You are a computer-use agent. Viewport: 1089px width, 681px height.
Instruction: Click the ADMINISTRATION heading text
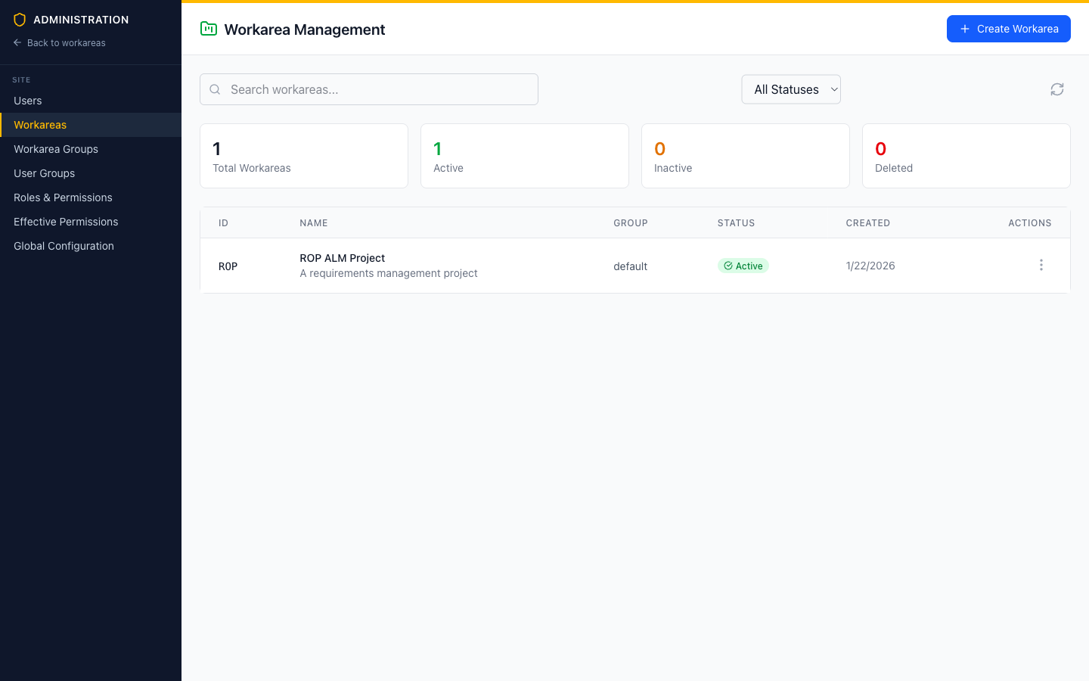tap(81, 20)
